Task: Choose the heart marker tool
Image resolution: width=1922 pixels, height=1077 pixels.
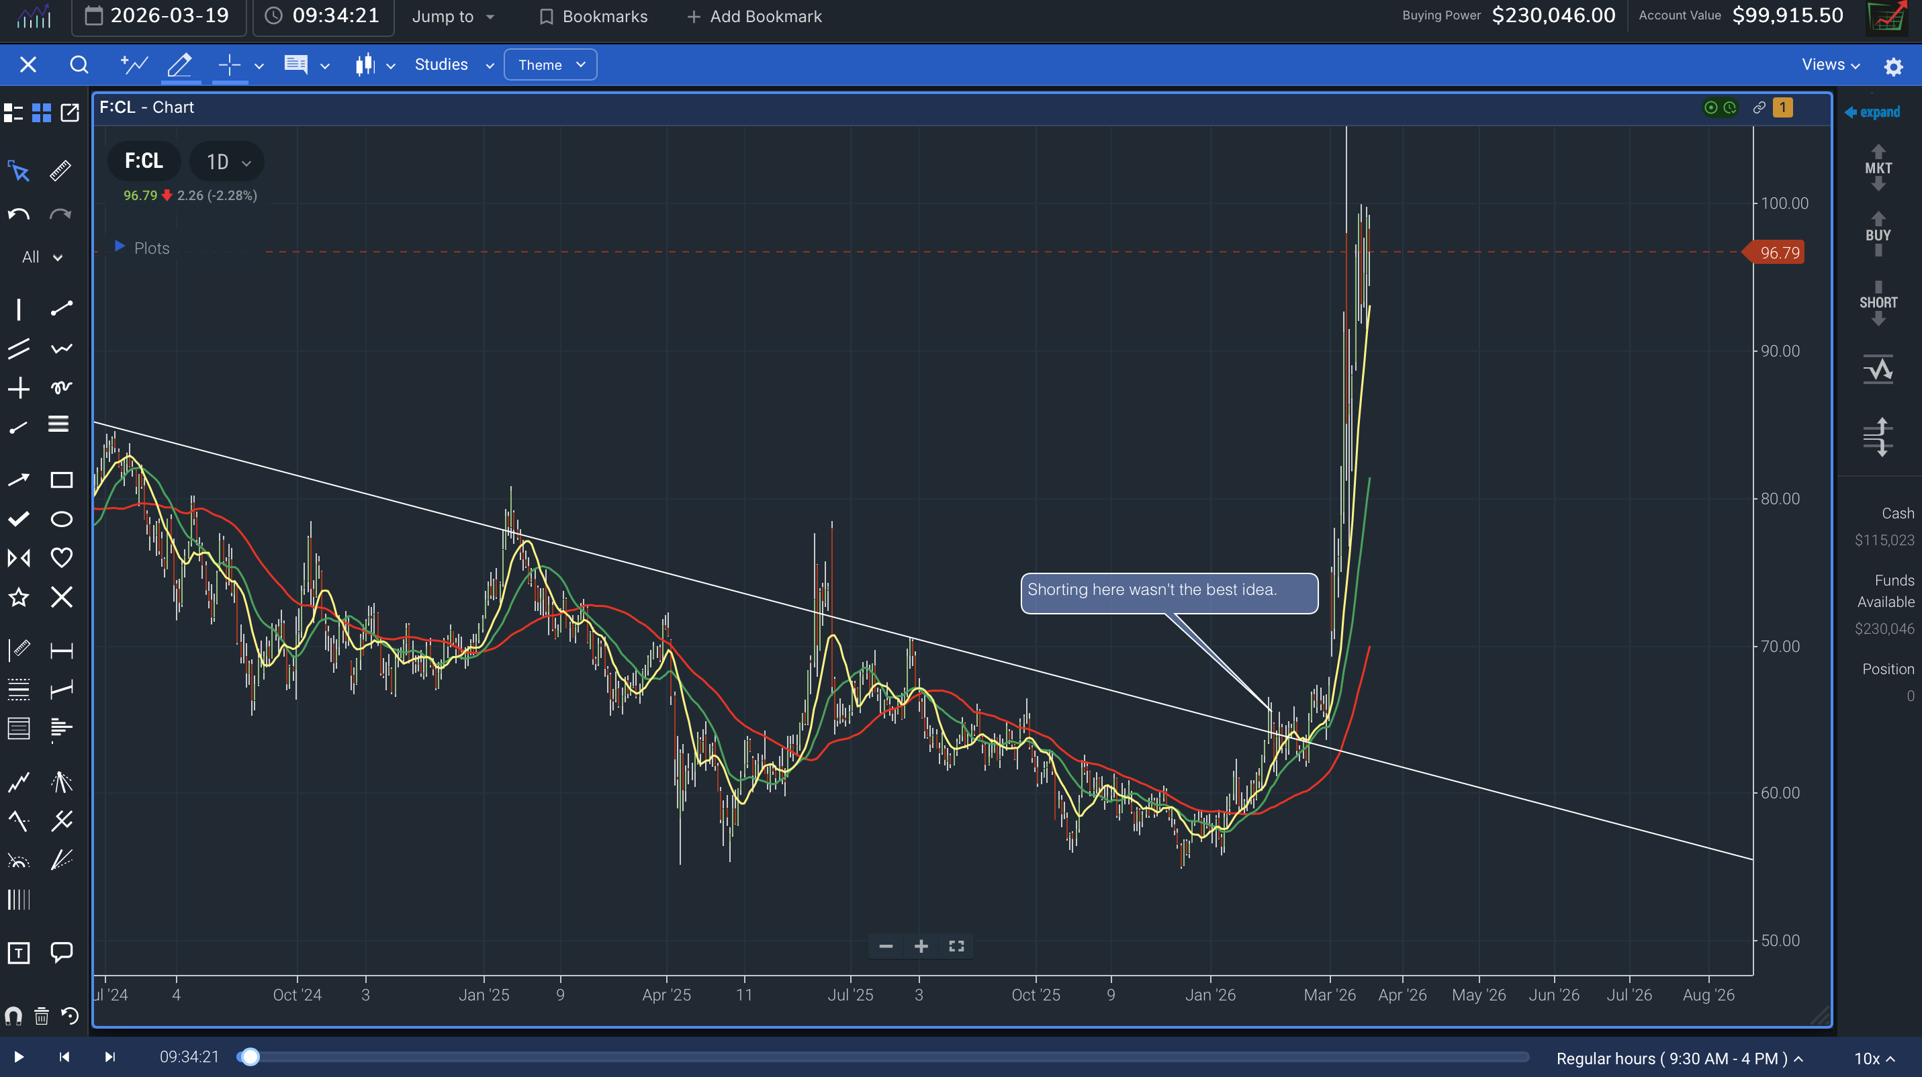Action: click(61, 557)
